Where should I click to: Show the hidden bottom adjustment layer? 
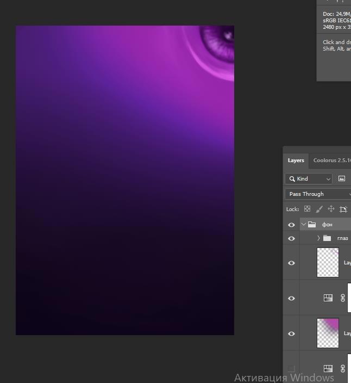291,369
